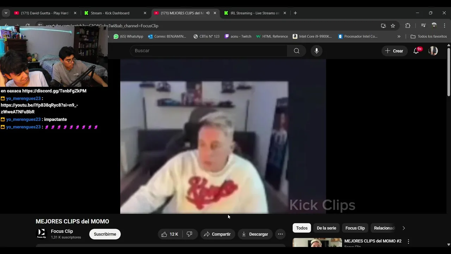
Task: Select the Relacionados filter chip
Action: pos(384,228)
